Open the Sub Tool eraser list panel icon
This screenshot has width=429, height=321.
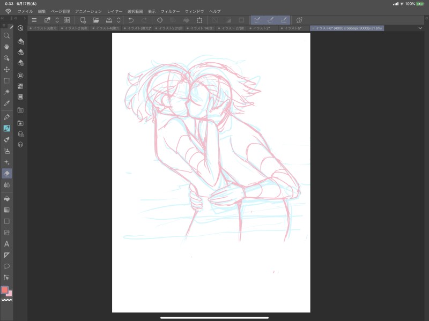tap(20, 41)
